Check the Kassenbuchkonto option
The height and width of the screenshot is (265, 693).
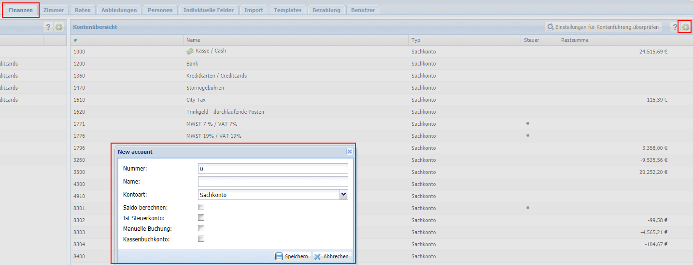tap(201, 239)
